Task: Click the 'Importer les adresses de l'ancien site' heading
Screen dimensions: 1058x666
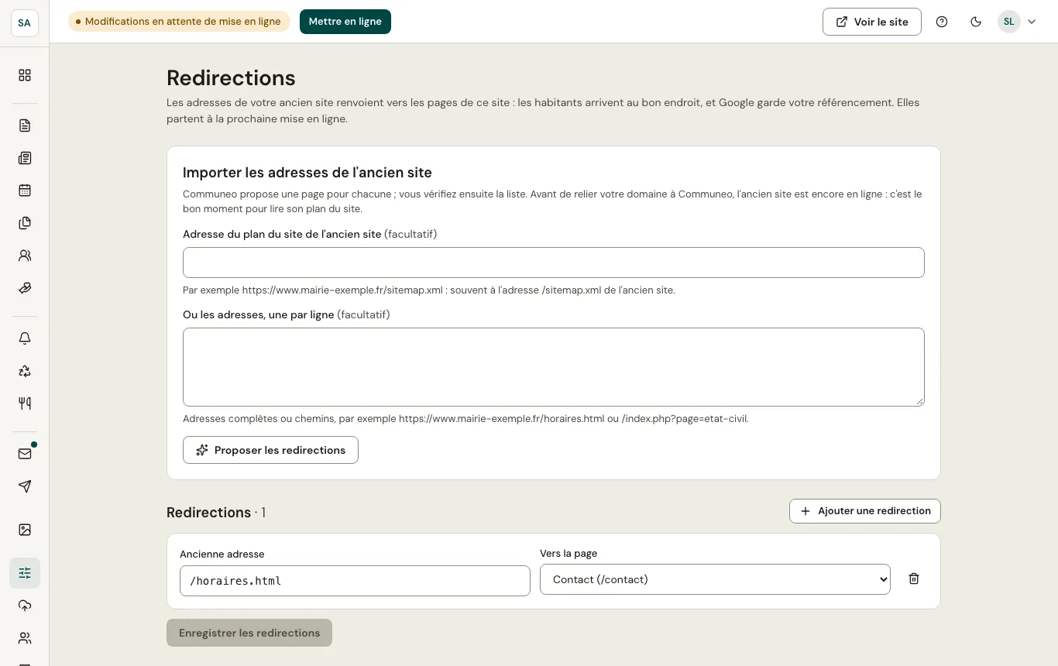Action: tap(307, 173)
